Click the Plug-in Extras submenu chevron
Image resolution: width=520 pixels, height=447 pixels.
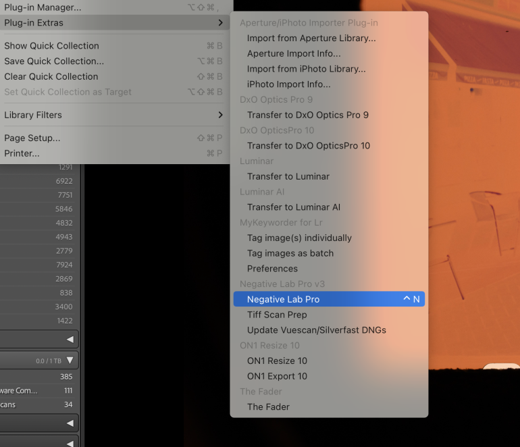click(x=221, y=22)
